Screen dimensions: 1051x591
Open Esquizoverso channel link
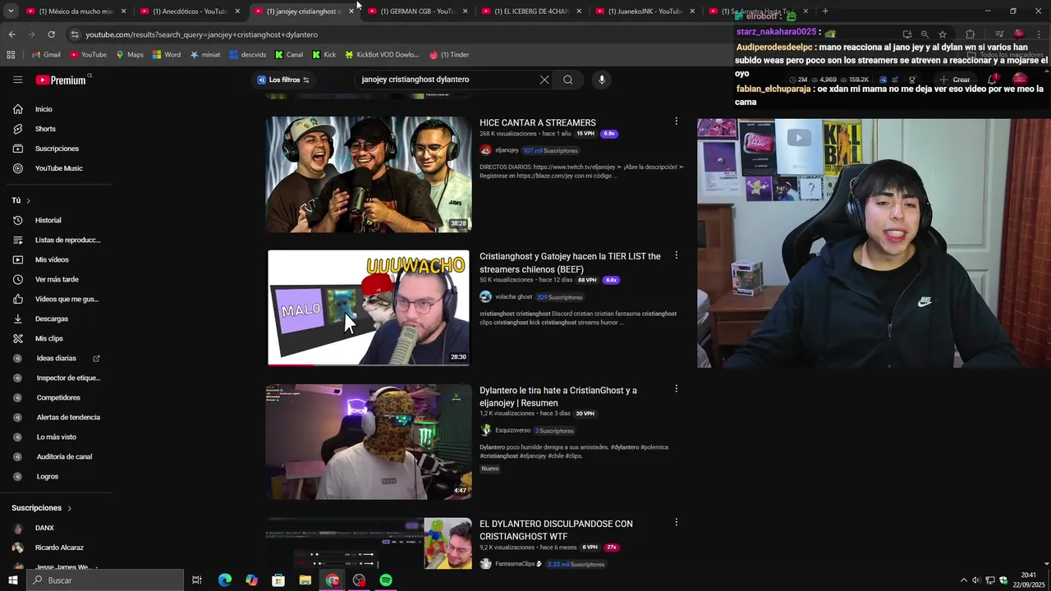[x=512, y=431]
